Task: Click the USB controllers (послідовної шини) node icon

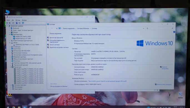Action: click(12, 55)
